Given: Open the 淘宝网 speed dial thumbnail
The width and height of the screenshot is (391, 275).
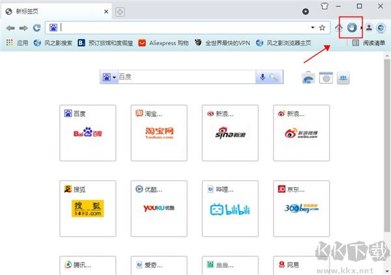Looking at the screenshot, I should click(159, 133).
